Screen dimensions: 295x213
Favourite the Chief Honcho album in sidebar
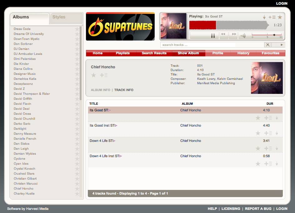(x=77, y=189)
